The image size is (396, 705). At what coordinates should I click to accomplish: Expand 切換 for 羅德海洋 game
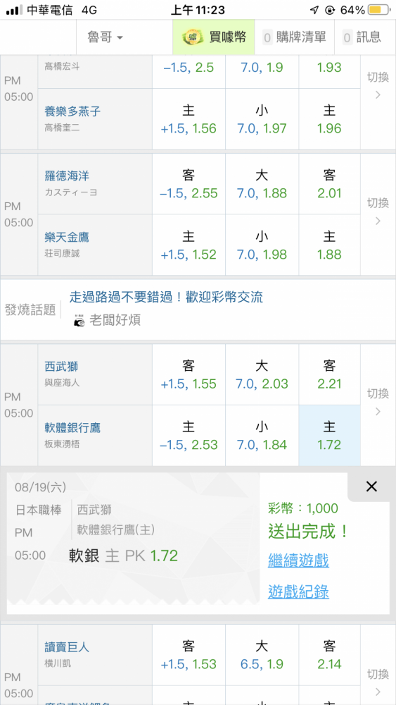[378, 211]
